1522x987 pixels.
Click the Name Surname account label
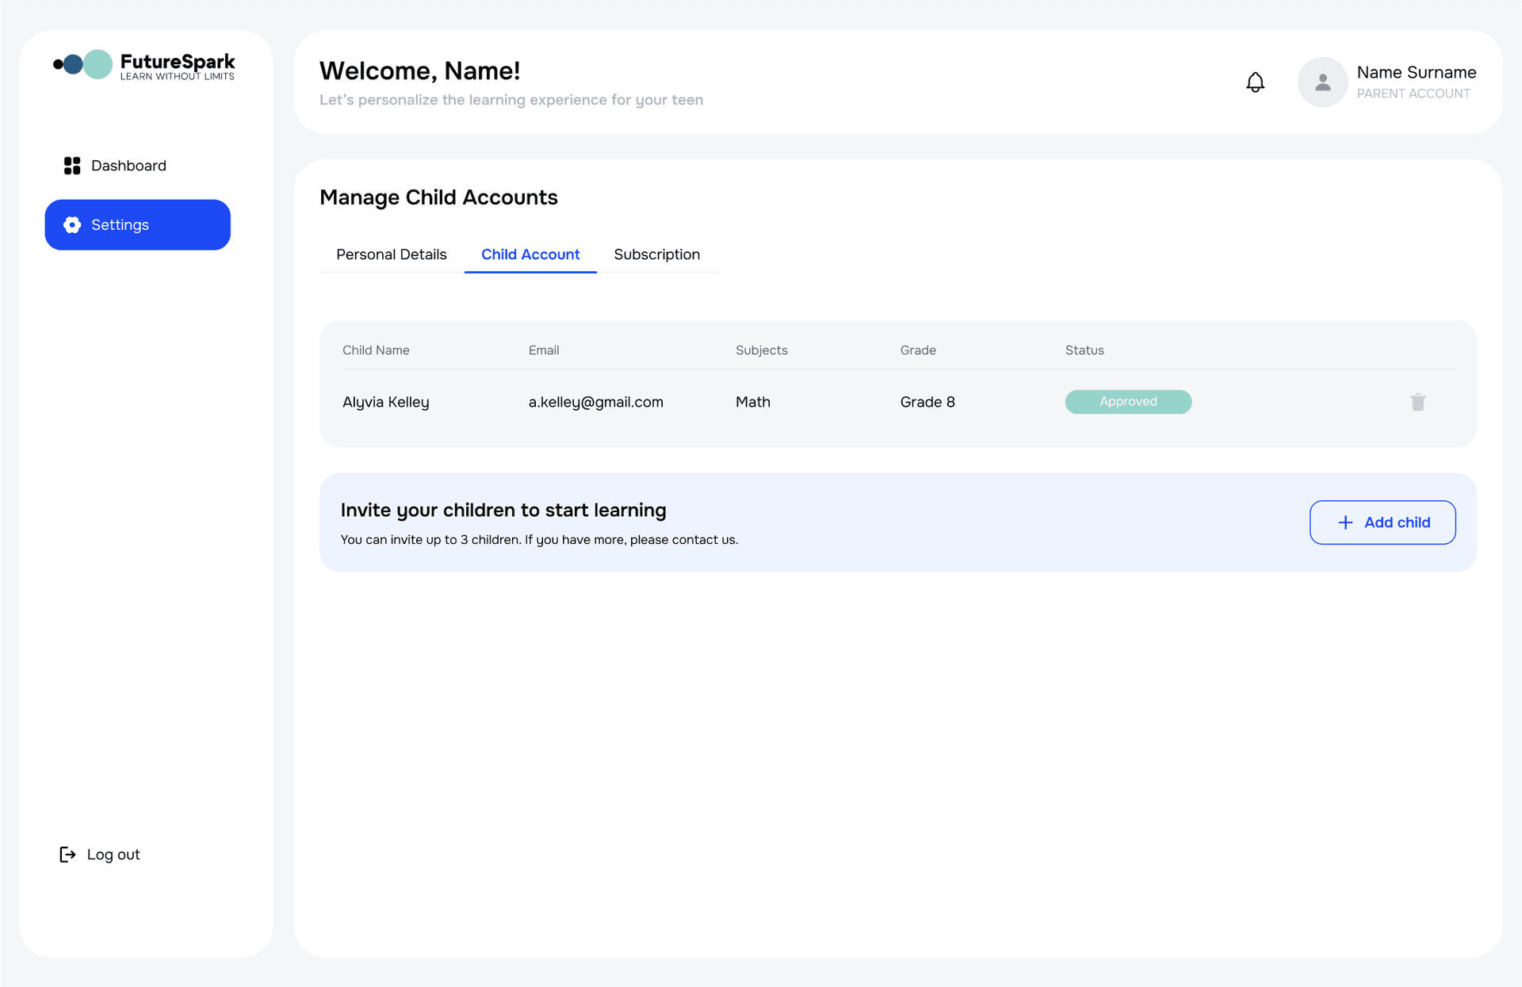point(1416,71)
